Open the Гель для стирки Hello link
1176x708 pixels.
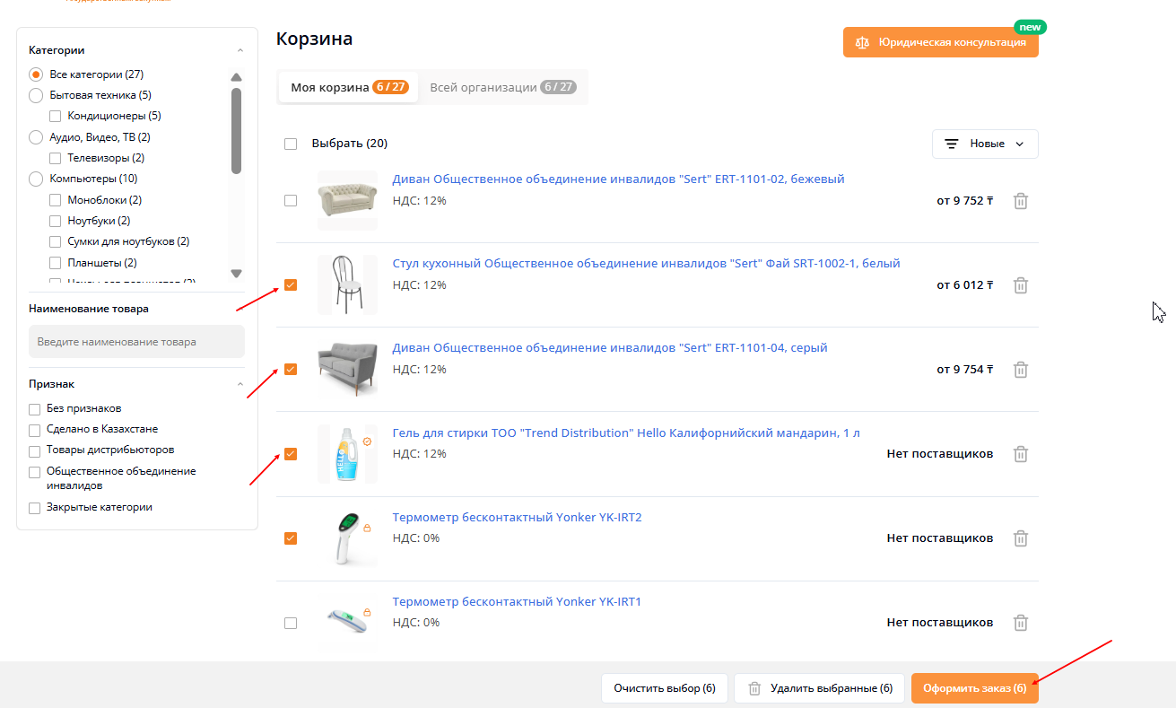626,433
